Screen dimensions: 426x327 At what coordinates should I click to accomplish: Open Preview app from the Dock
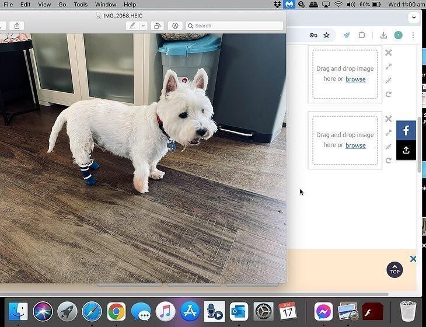(x=348, y=311)
